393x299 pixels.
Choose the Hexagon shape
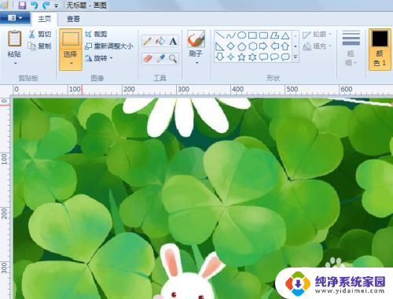click(252, 46)
